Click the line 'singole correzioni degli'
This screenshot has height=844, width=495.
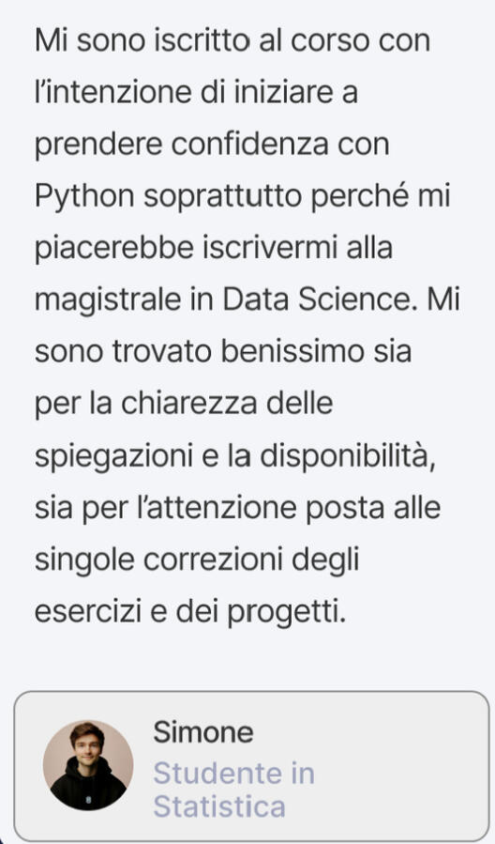197,560
